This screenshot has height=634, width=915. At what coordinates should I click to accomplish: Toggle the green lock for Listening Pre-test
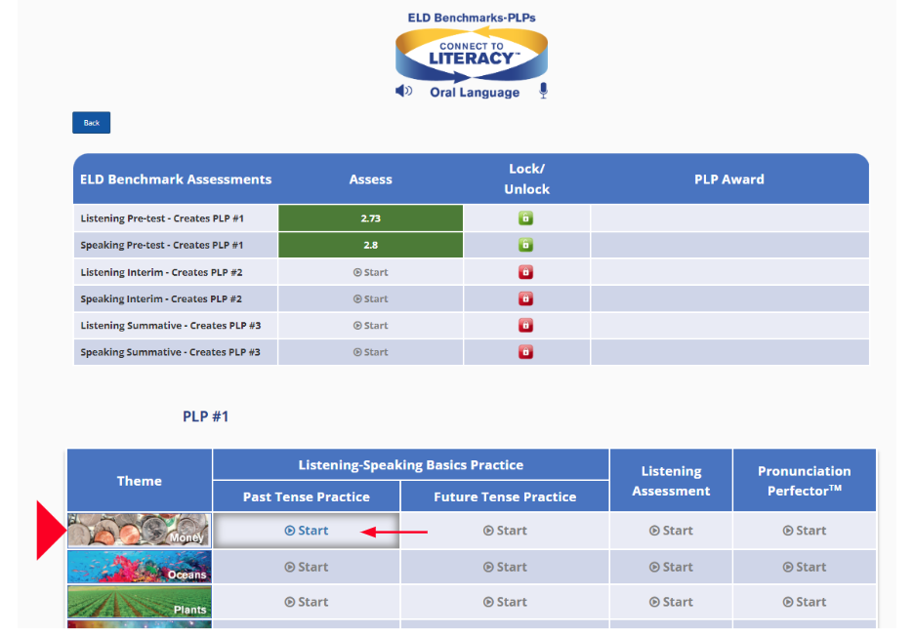point(525,218)
